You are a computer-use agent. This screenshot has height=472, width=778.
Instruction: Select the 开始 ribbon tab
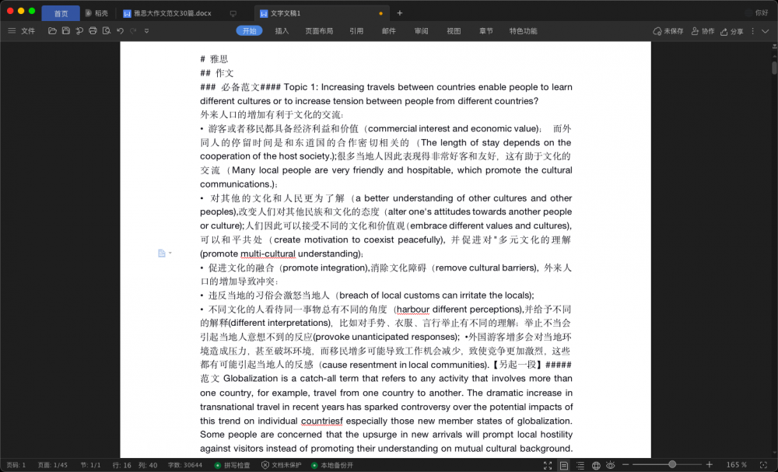tap(249, 31)
